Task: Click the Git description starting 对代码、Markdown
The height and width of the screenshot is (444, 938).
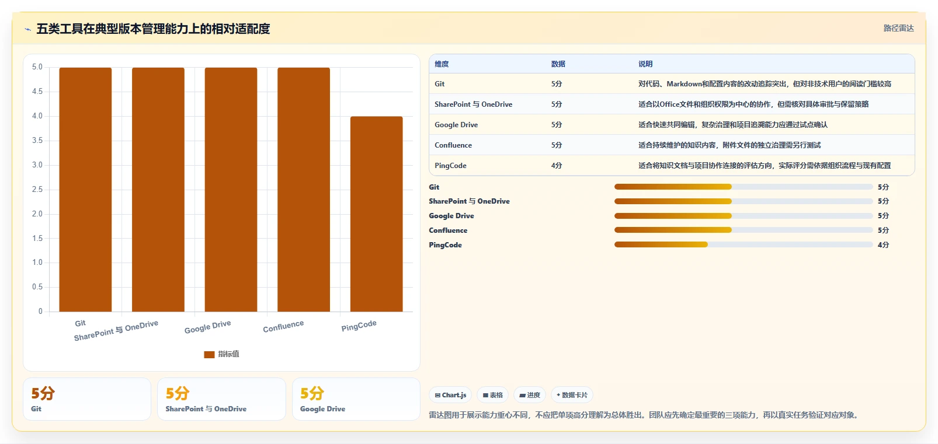Action: [765, 84]
